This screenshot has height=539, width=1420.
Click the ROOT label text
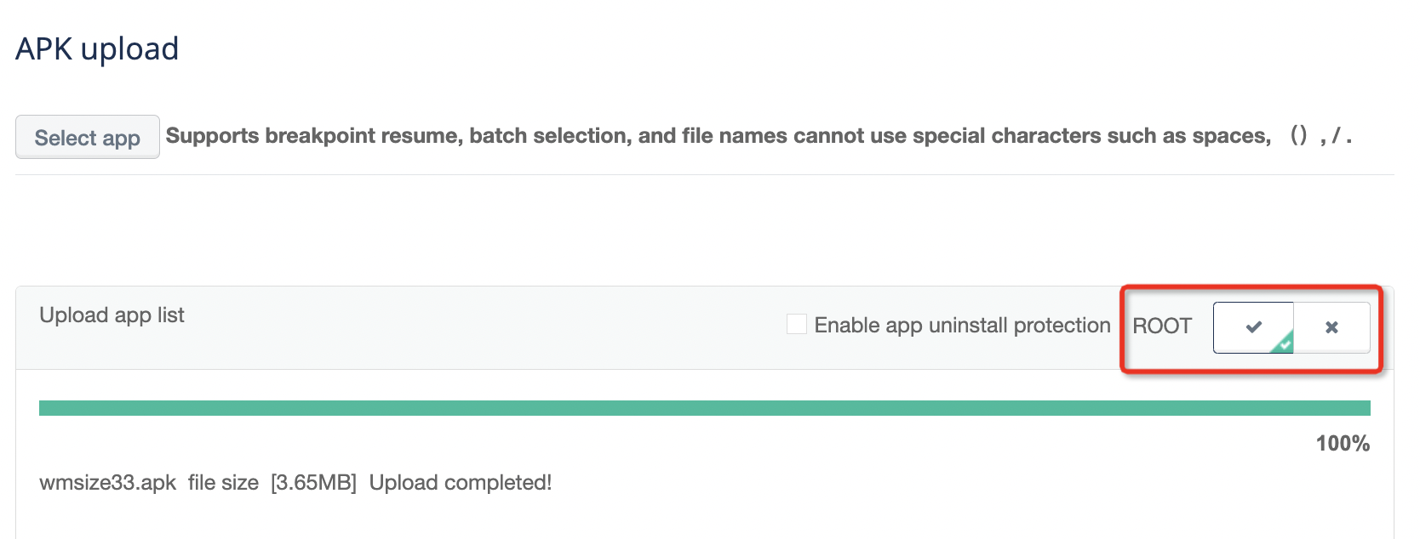1162,326
